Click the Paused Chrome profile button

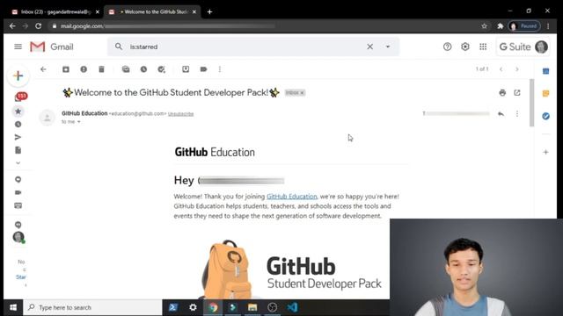point(524,25)
